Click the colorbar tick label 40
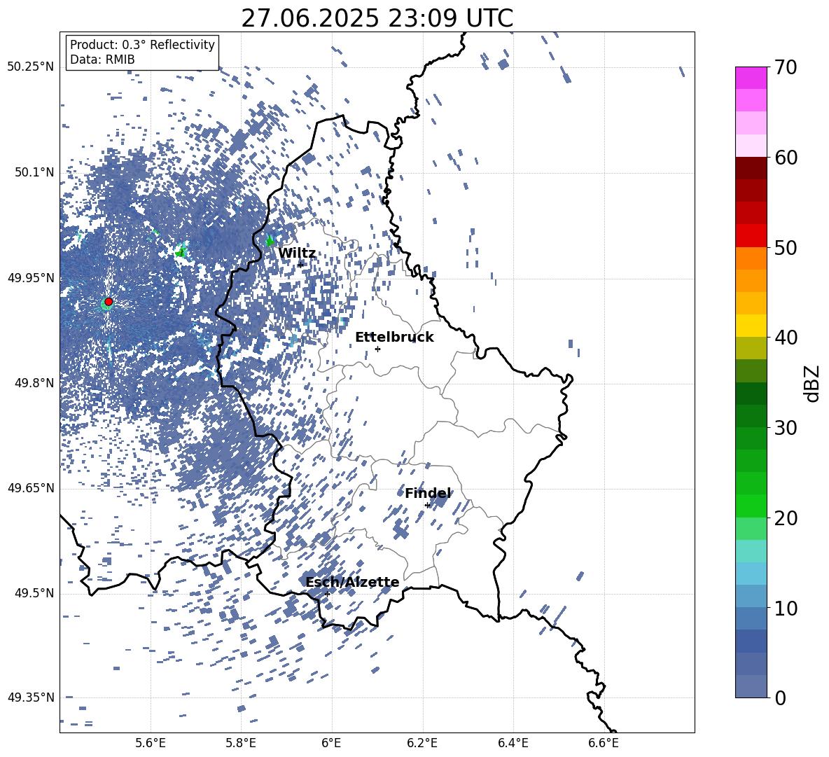 click(x=786, y=338)
